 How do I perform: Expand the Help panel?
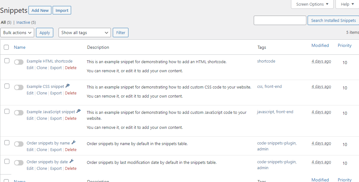click(x=346, y=4)
